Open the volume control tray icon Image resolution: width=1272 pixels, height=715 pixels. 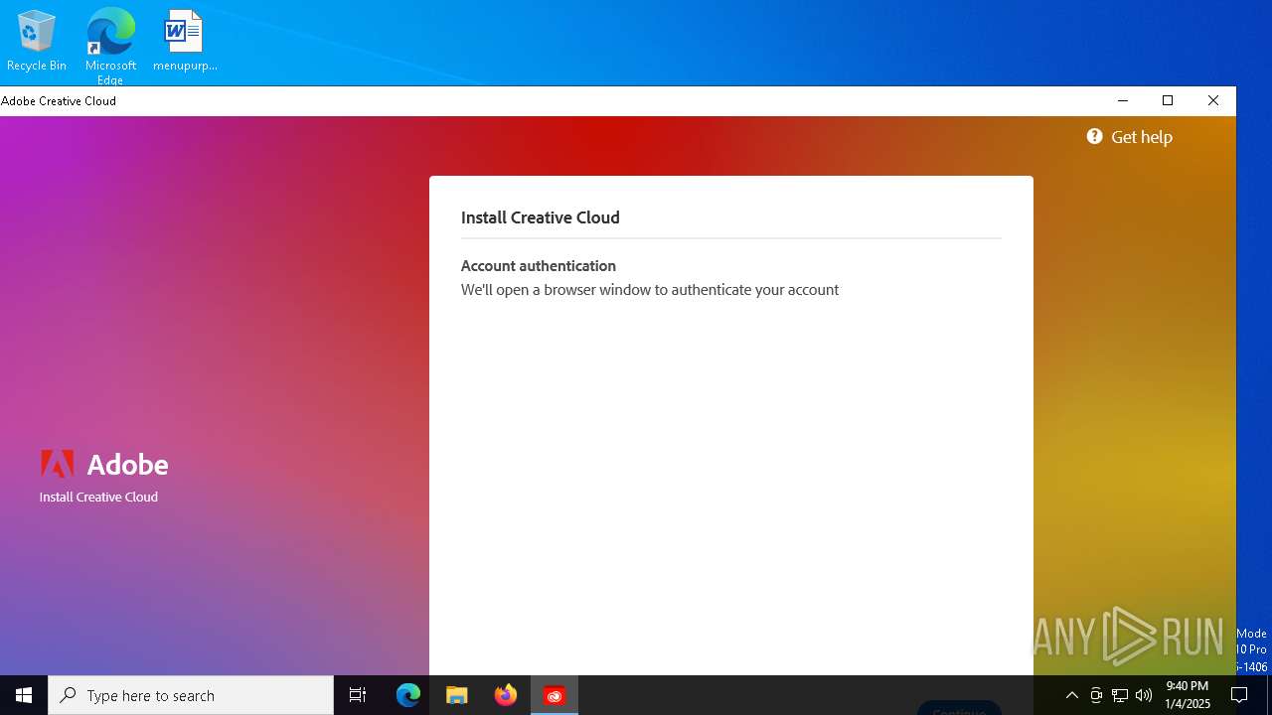[x=1144, y=695]
